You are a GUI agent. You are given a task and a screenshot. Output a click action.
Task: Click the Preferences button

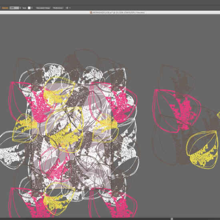coord(58,8)
